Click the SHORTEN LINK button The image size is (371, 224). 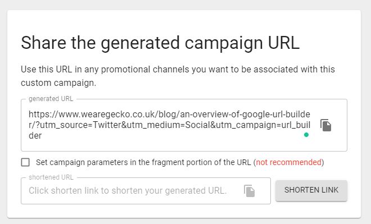pyautogui.click(x=311, y=190)
